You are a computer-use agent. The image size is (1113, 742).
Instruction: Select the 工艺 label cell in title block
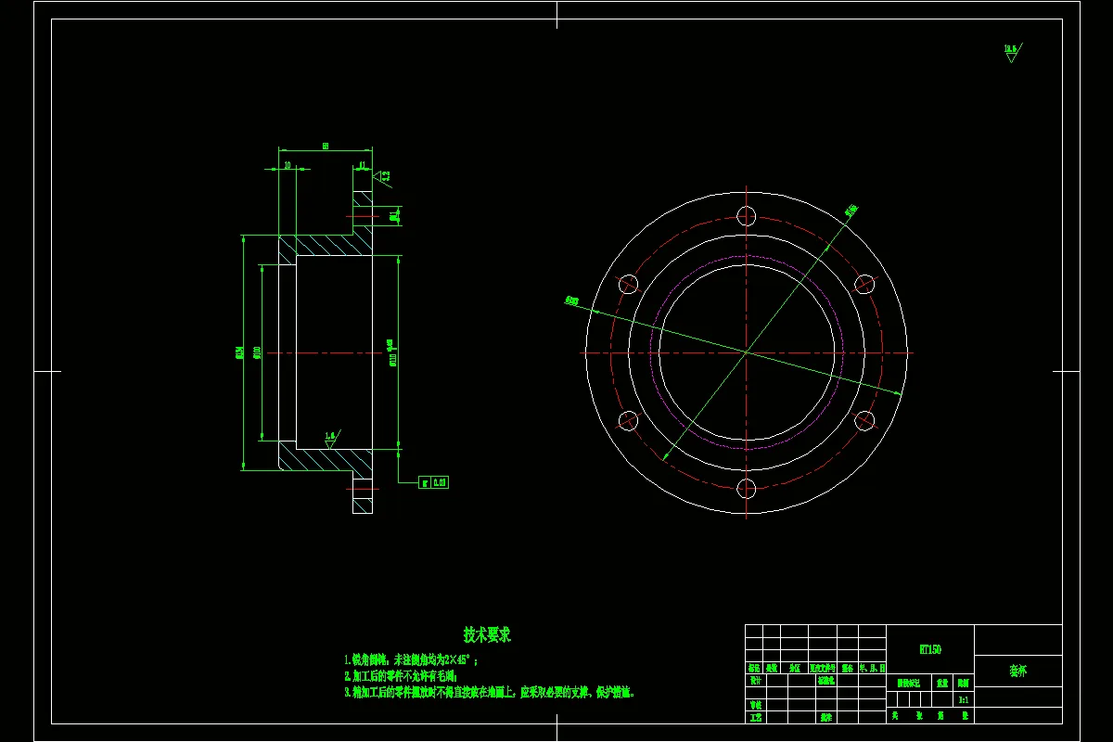click(x=755, y=717)
